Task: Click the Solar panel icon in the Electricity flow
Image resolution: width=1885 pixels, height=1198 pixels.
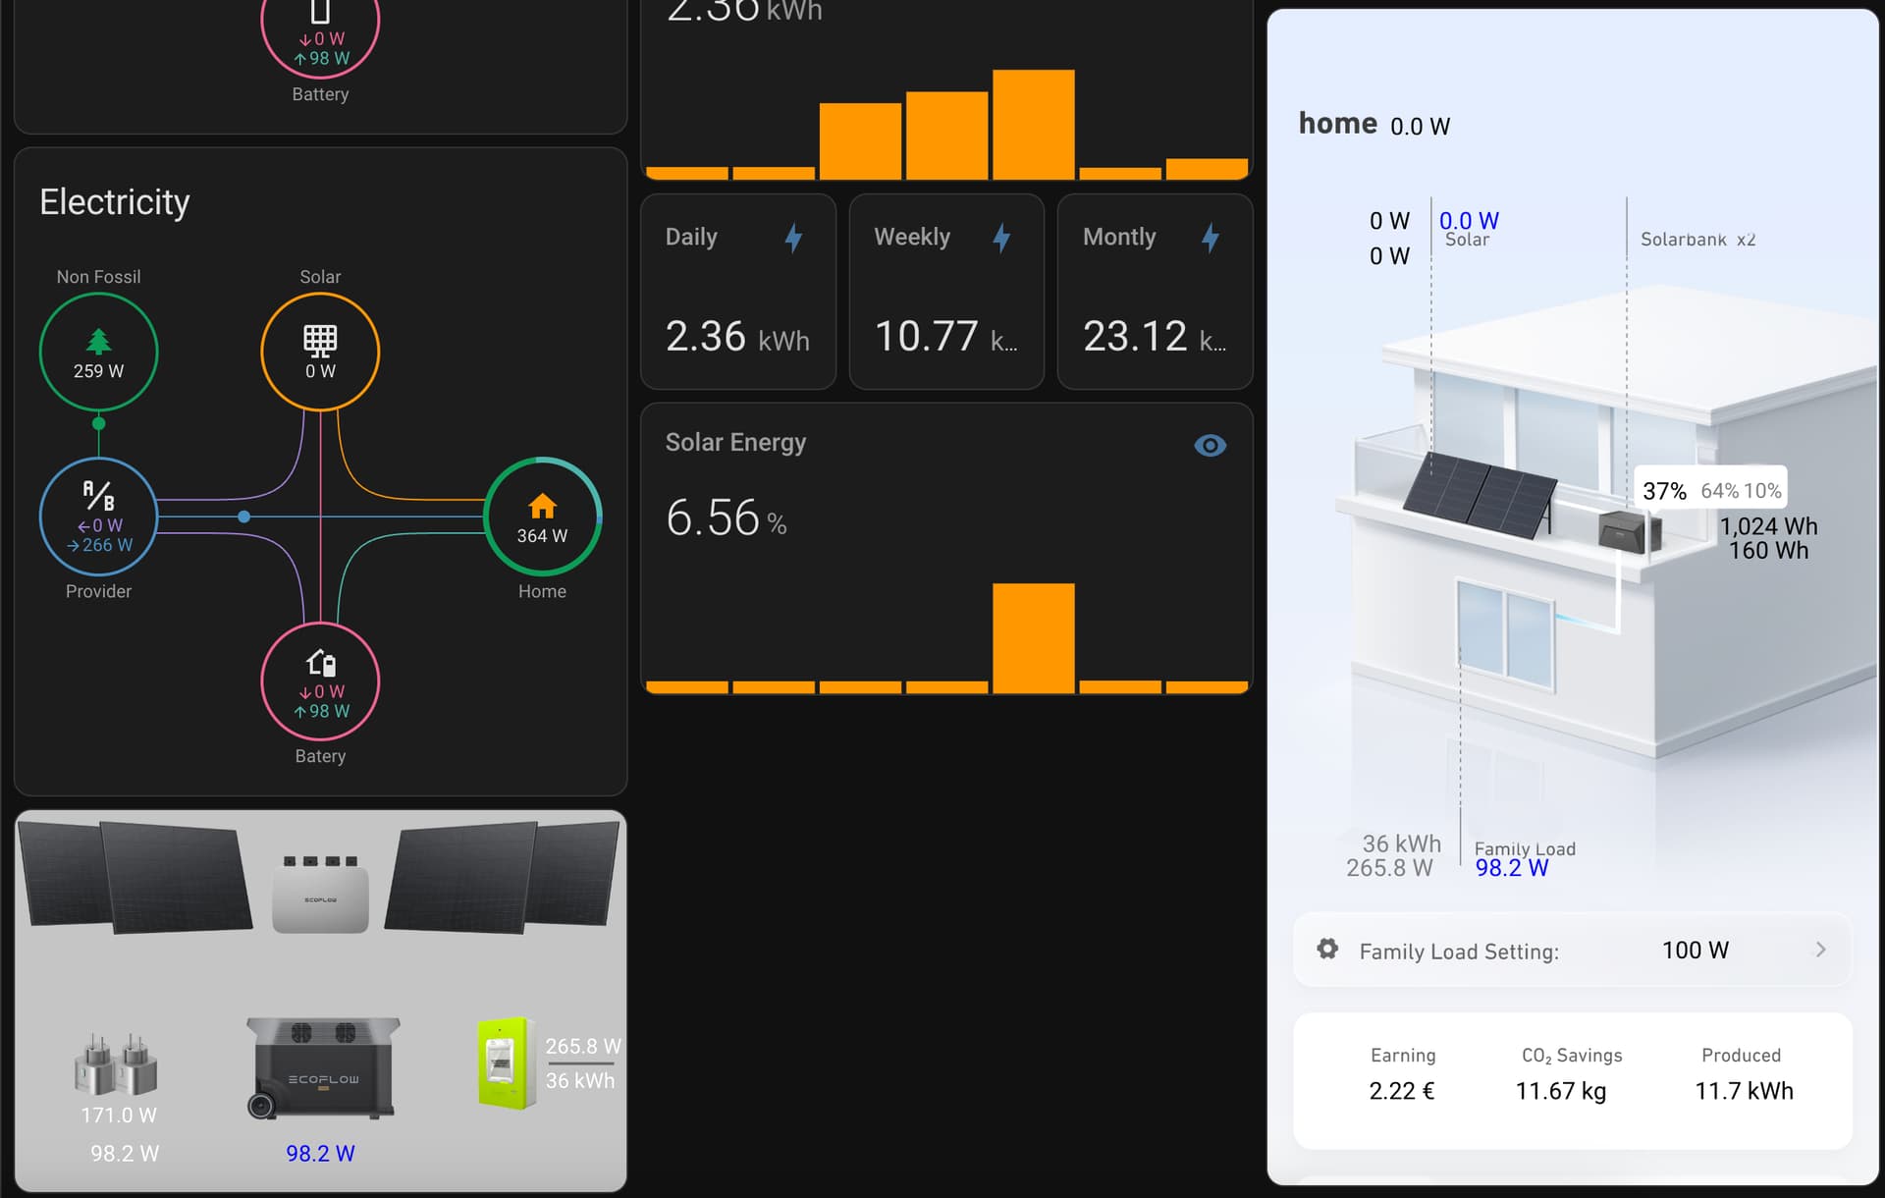Action: coord(320,339)
